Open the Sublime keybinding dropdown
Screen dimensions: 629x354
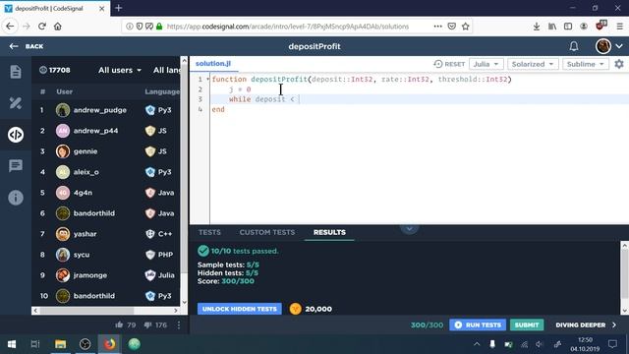tap(586, 64)
